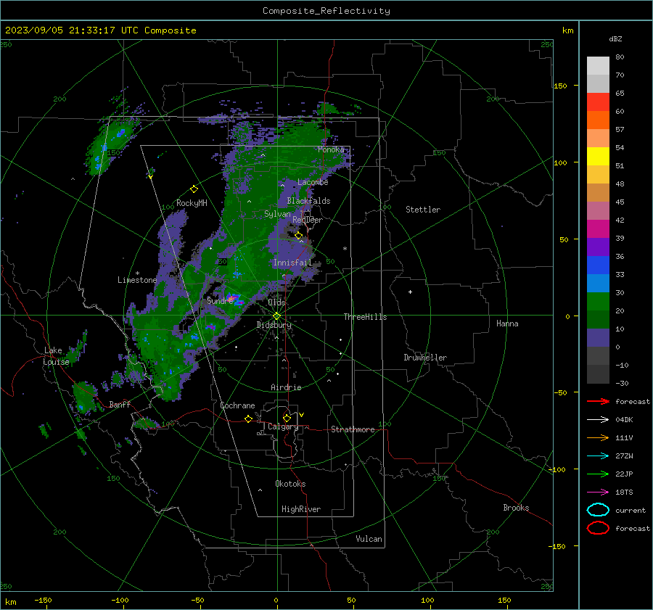Image resolution: width=653 pixels, height=610 pixels.
Task: Click the cyan current ellipse icon
Action: coord(598,510)
